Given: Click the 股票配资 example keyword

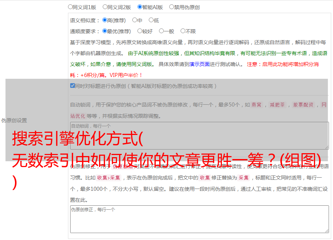Looking at the screenshot, I should coord(303,105).
